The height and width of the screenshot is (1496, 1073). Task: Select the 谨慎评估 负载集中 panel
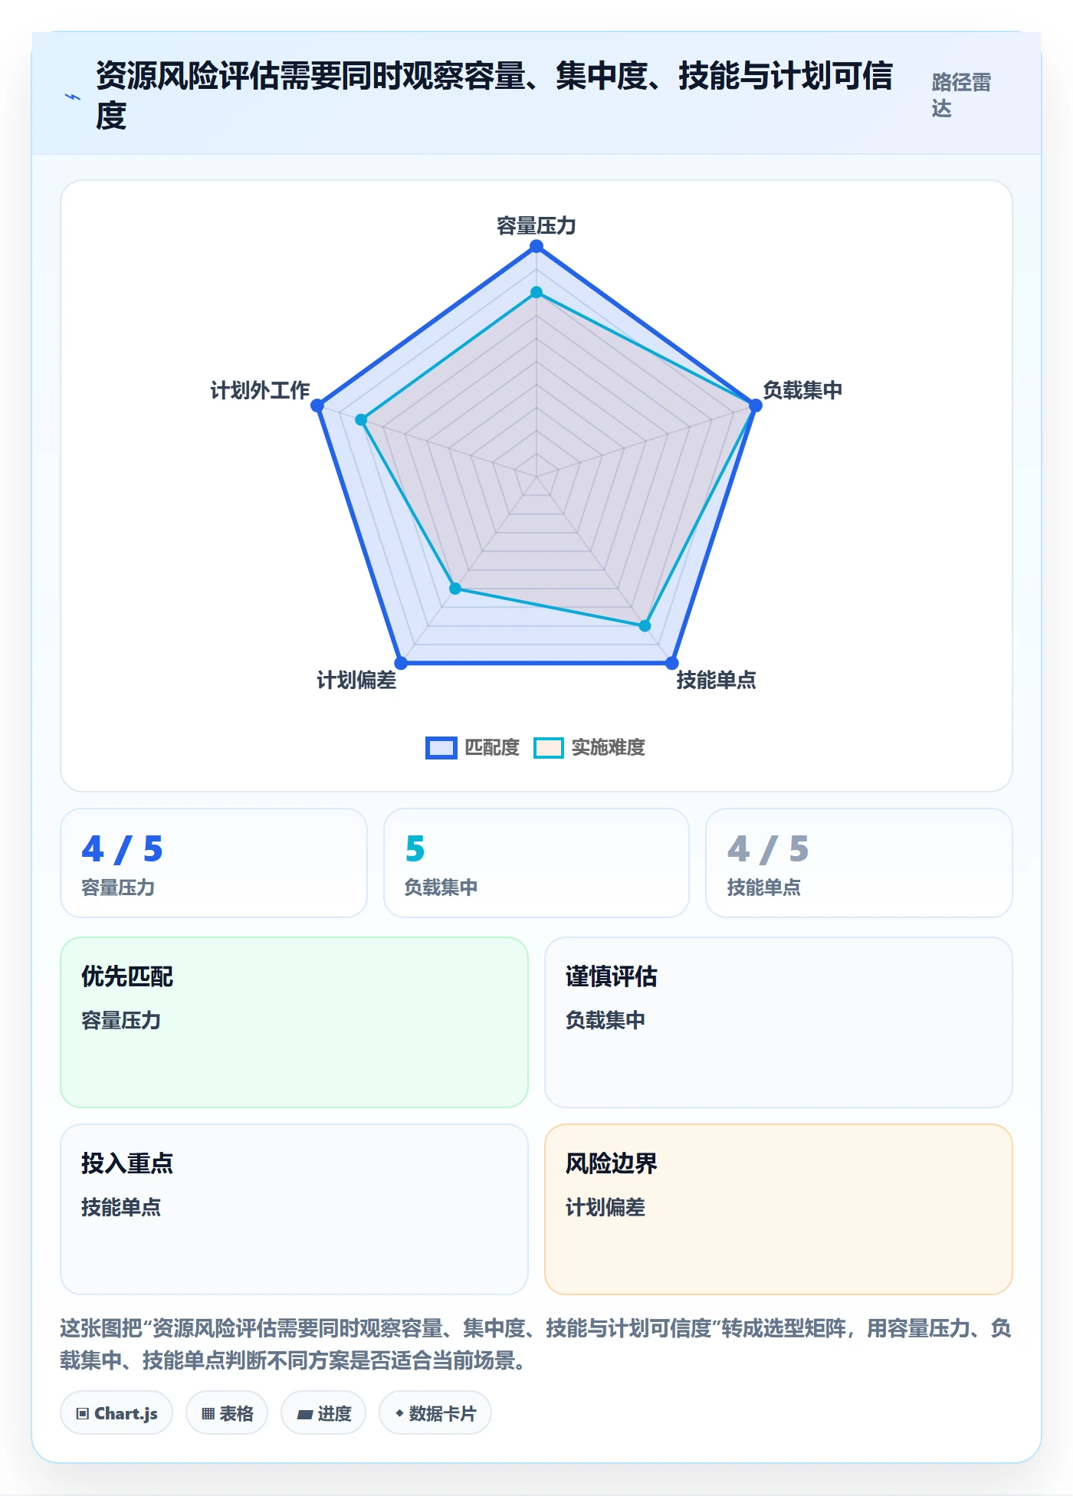point(779,1022)
